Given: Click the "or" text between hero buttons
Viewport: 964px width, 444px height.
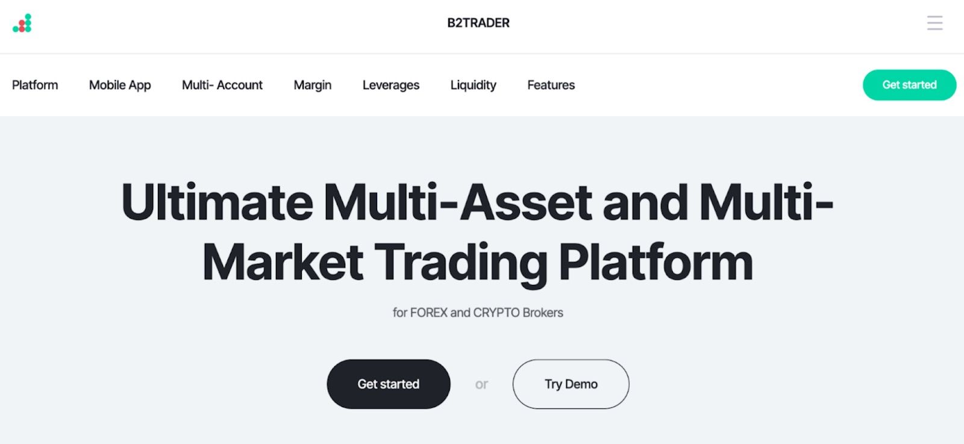Looking at the screenshot, I should click(x=481, y=384).
